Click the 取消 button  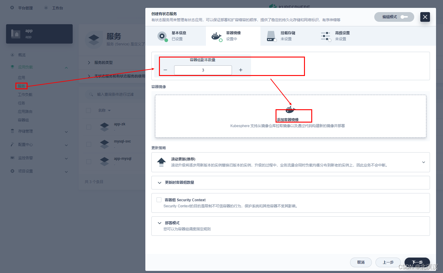[361, 262]
